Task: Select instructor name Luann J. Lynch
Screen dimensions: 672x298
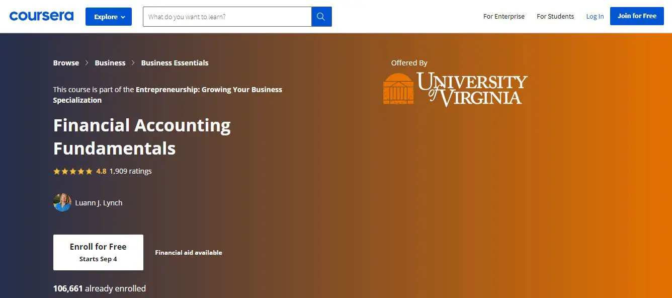Action: [99, 203]
